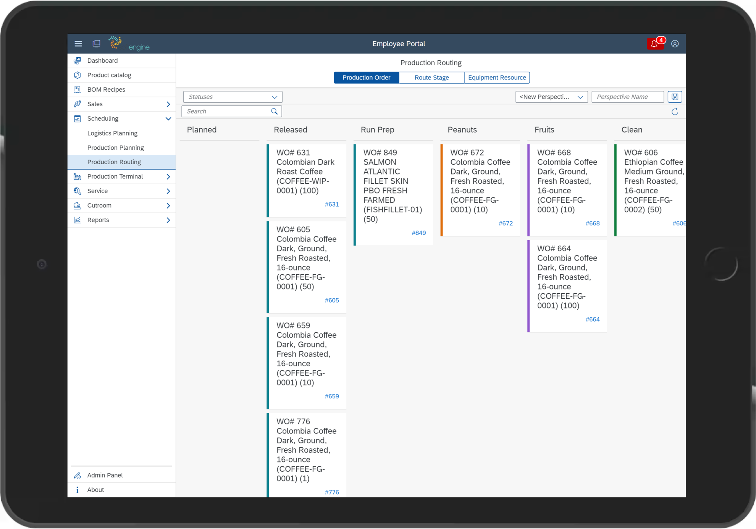This screenshot has width=756, height=529.
Task: Switch to the Equipment Resource tab
Action: coord(497,78)
